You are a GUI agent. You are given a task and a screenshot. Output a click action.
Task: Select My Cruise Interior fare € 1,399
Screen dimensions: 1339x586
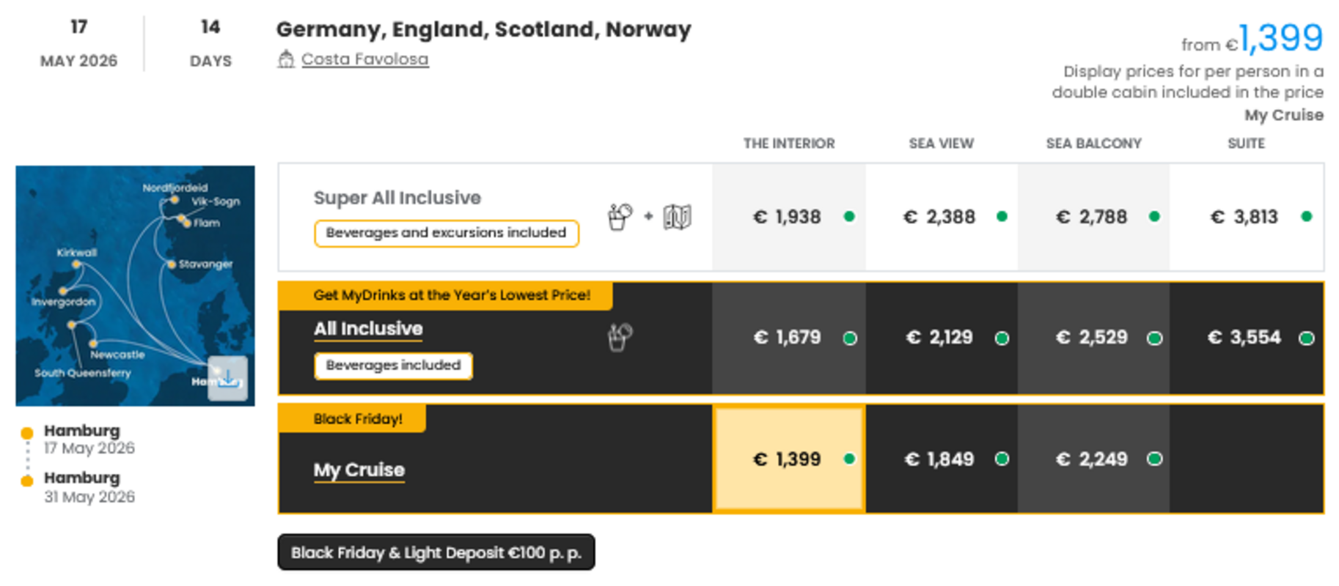(x=788, y=459)
